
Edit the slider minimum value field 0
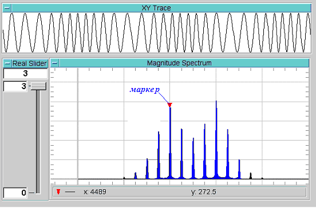15,193
